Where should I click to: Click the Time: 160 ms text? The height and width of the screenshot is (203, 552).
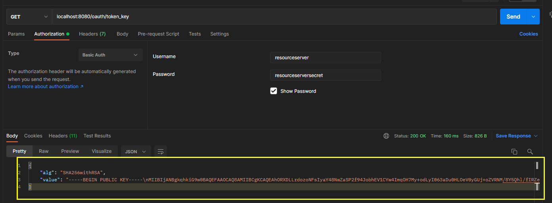[445, 136]
